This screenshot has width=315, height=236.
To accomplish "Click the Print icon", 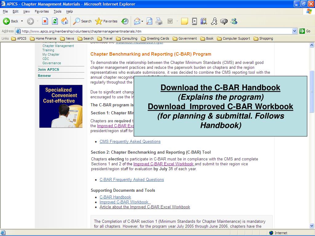I will point(159,21).
